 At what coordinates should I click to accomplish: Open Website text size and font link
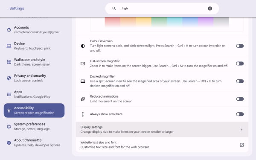click(x=162, y=145)
